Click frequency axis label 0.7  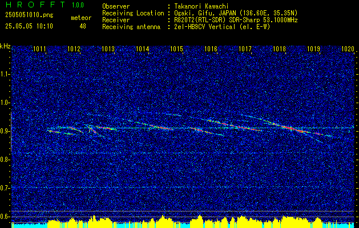[5, 188]
